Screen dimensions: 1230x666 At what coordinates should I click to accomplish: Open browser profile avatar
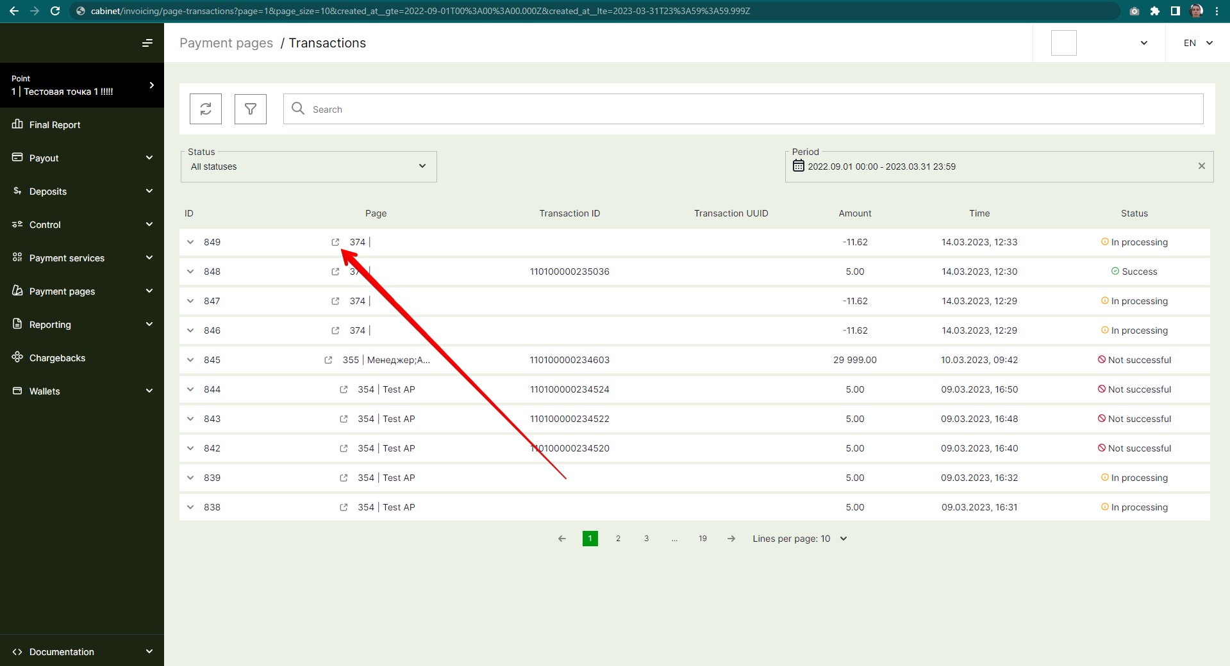point(1196,11)
